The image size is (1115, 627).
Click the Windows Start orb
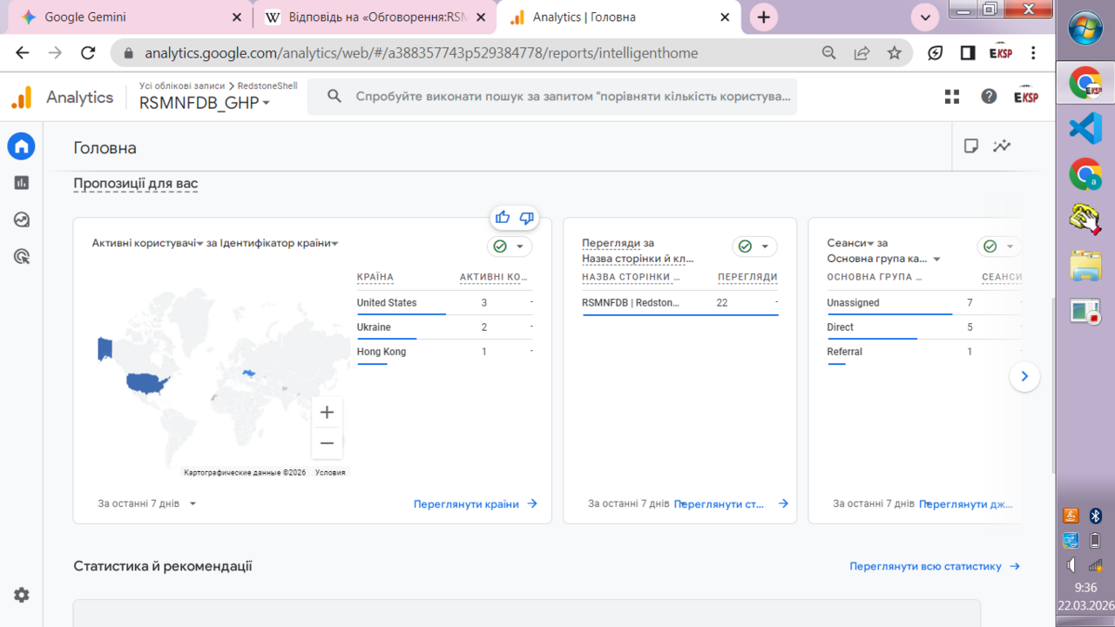(1085, 26)
